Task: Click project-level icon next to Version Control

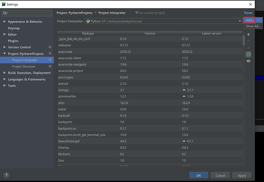Action: [50, 47]
